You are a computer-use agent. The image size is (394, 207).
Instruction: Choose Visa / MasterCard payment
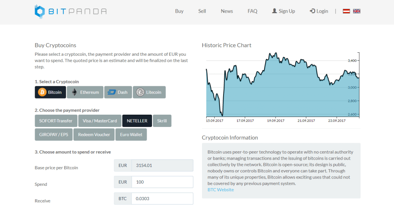[100, 121]
